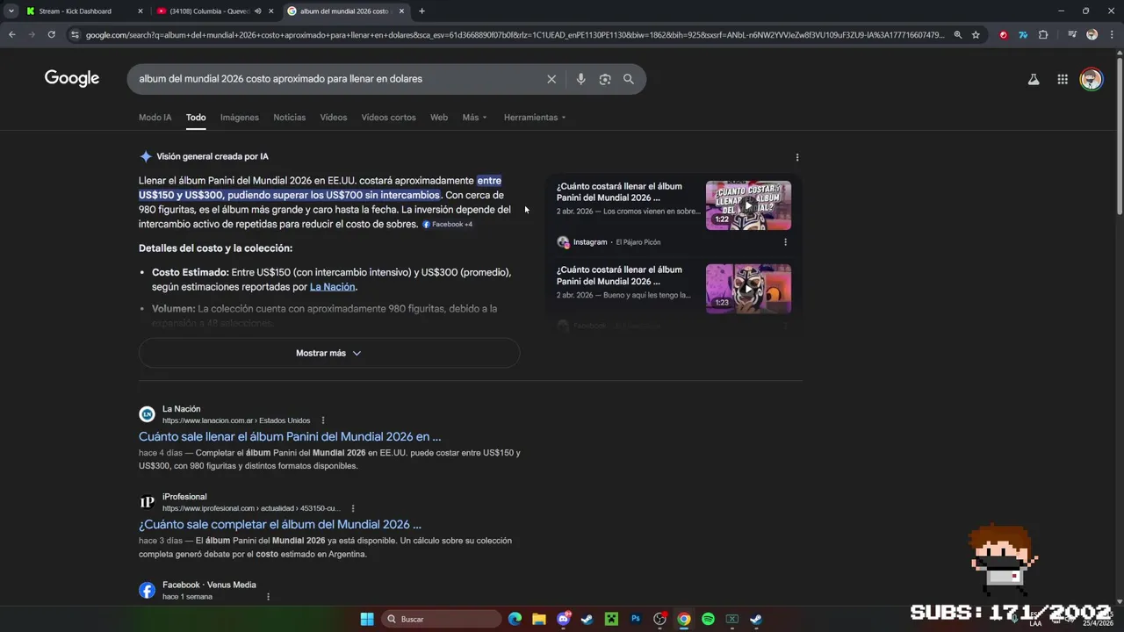Open ¿Cuánto sale completar el álbum result

[x=280, y=525]
